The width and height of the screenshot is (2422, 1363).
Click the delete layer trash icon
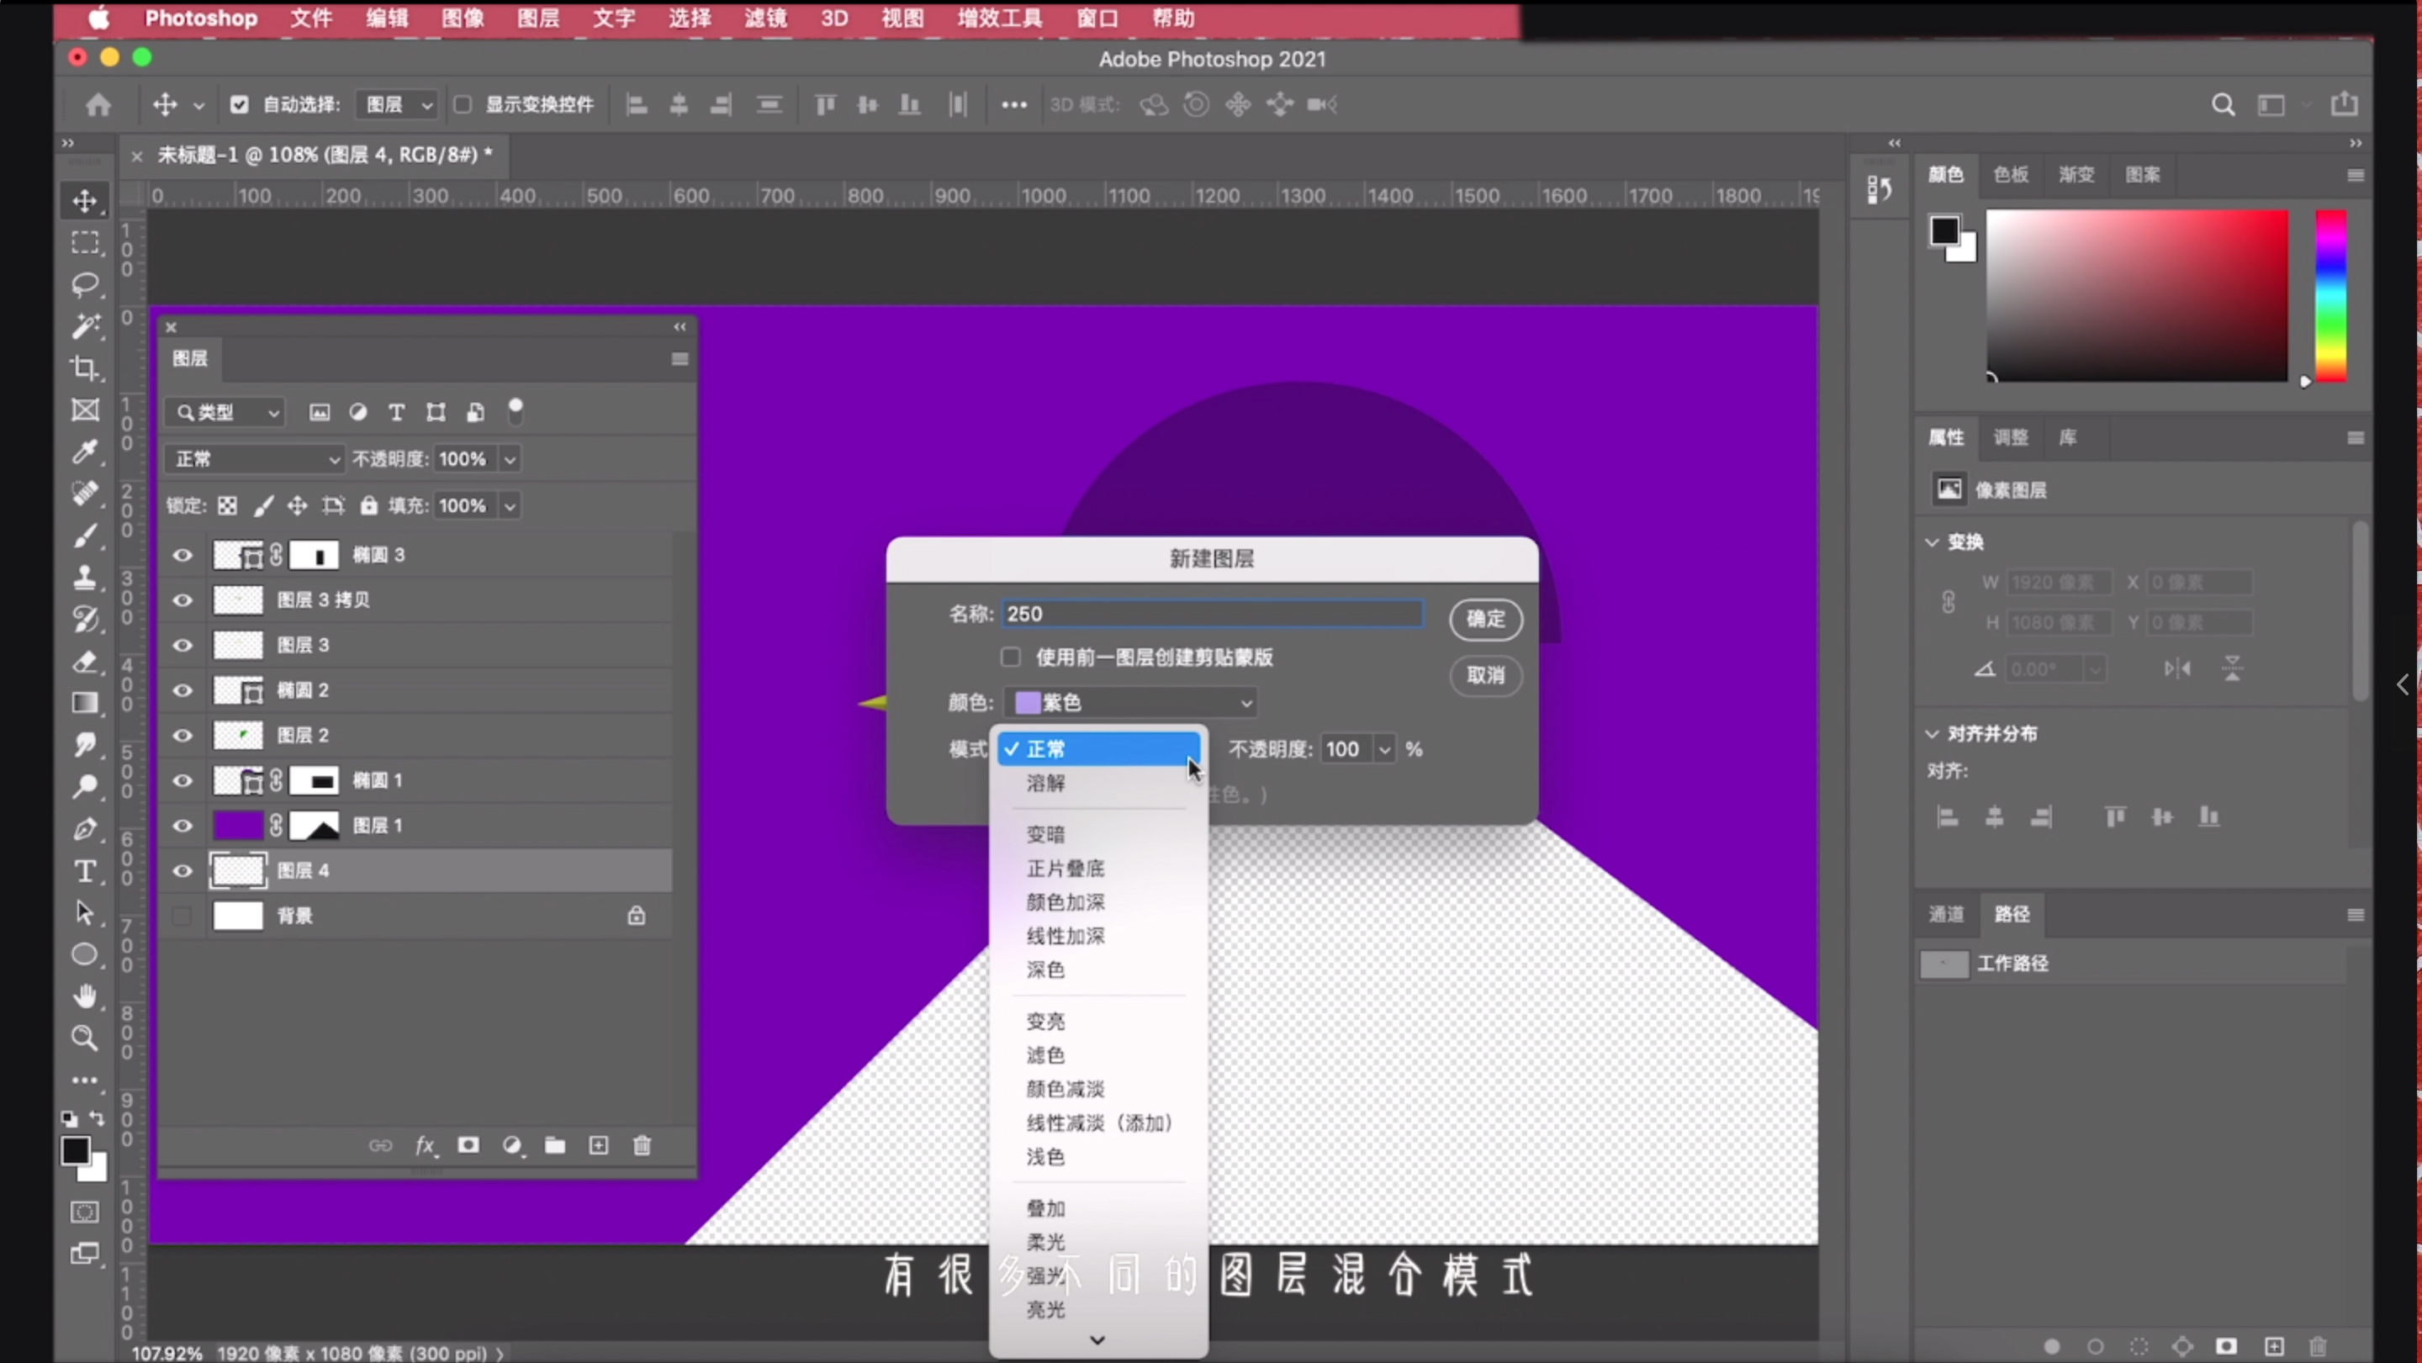643,1145
